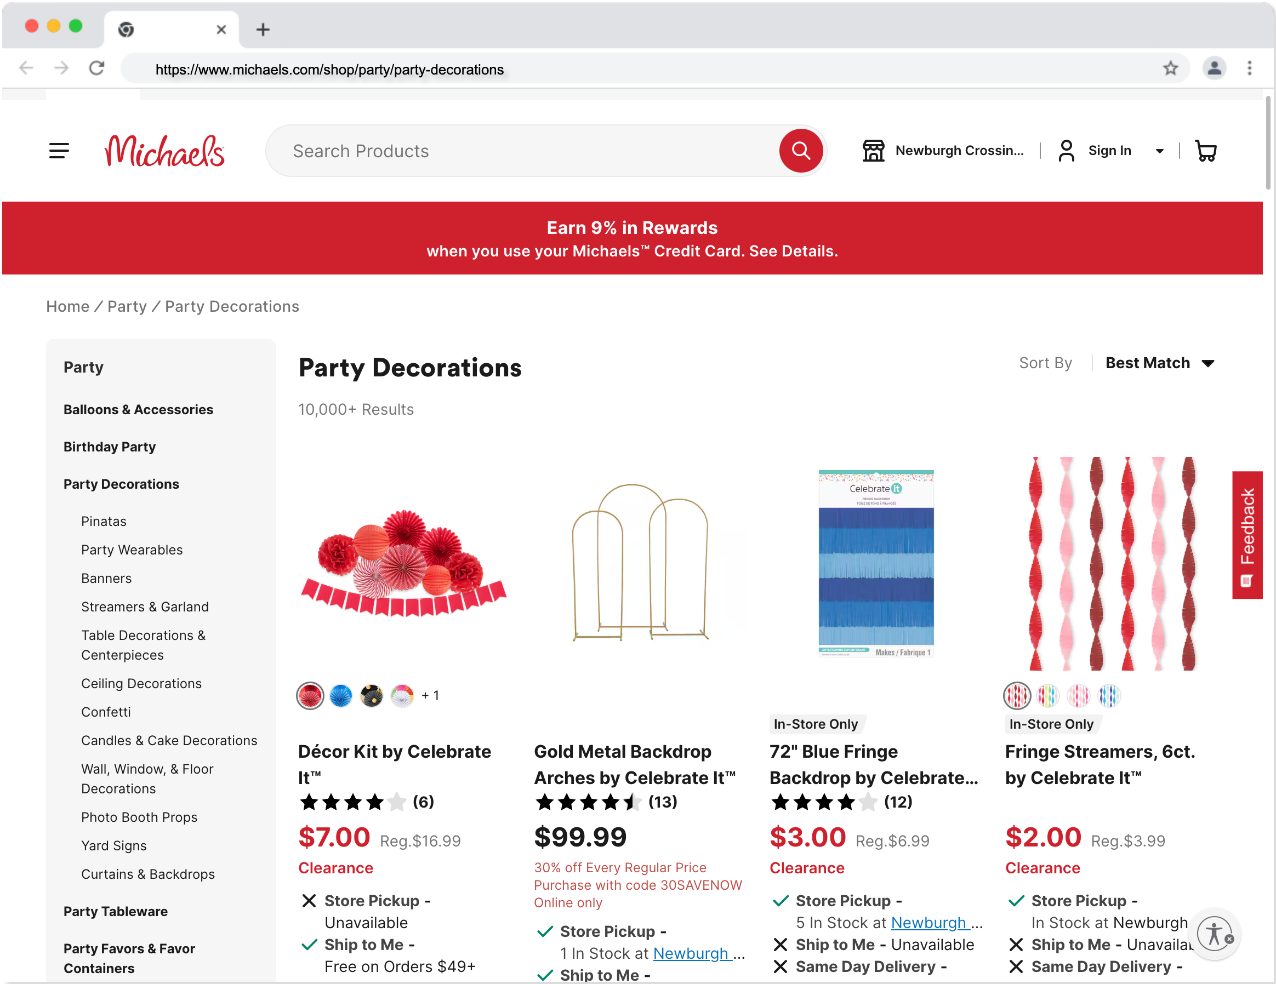The image size is (1276, 984).
Task: Open Party Decorations sidebar category
Action: (122, 484)
